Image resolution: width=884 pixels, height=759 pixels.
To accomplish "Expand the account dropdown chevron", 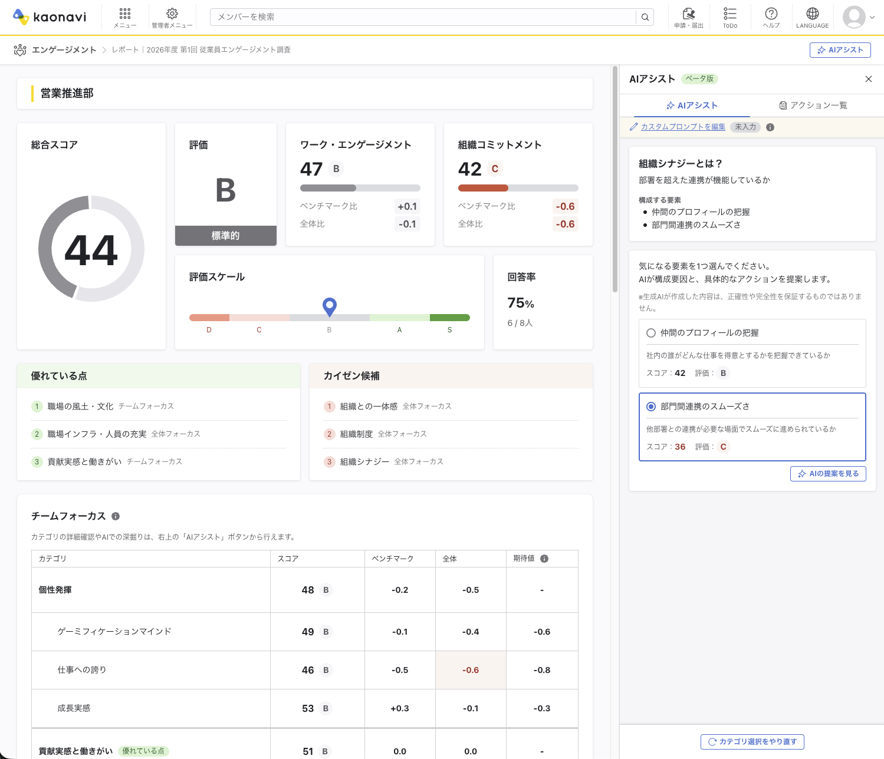I will click(872, 18).
